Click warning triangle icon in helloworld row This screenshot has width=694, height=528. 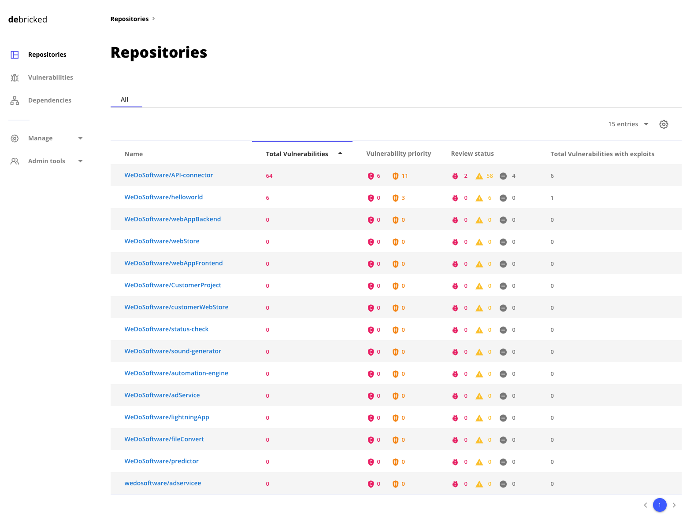[479, 198]
